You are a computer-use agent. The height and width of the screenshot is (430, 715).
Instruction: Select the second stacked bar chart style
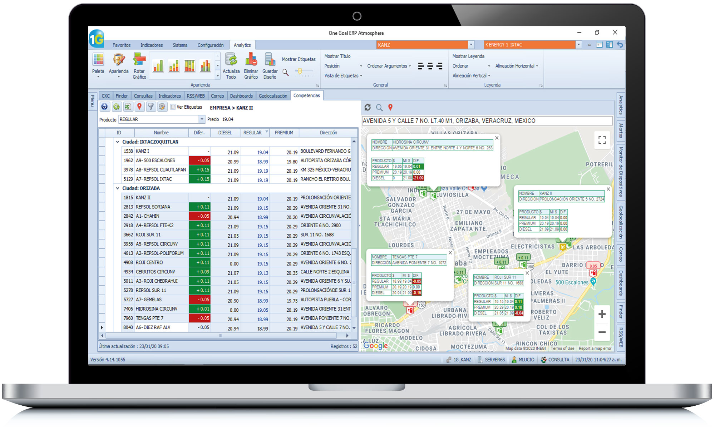(x=174, y=65)
